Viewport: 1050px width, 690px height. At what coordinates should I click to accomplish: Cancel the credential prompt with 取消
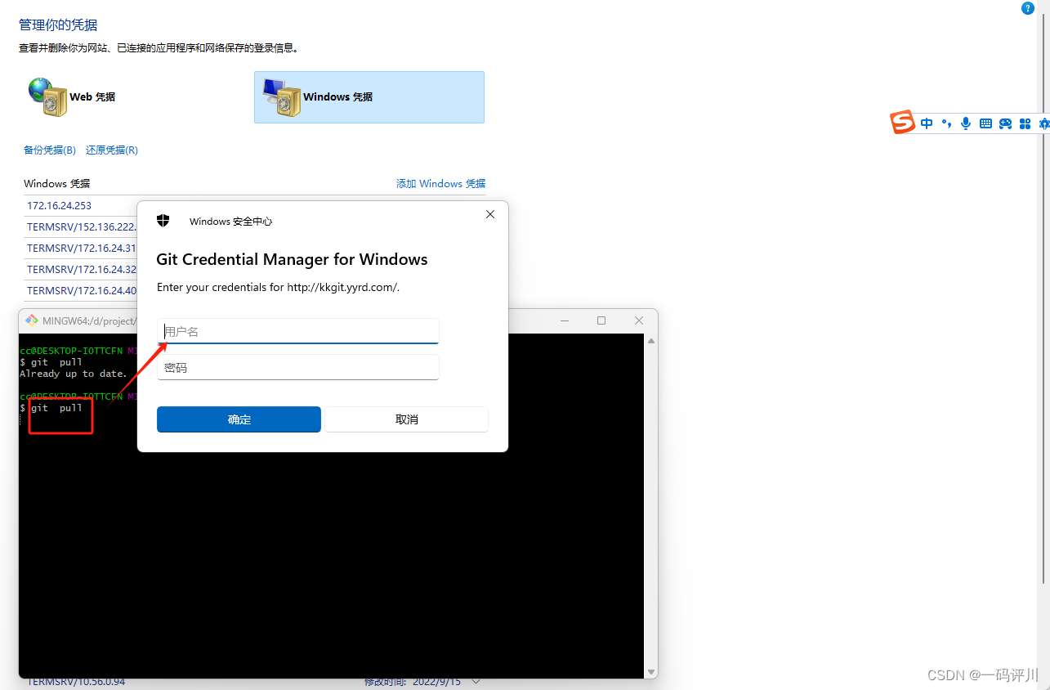click(x=407, y=419)
